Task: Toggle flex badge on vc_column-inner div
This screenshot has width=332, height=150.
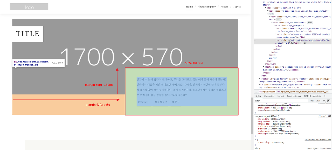Action: [310, 23]
